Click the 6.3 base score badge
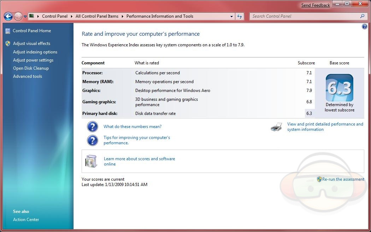Image resolution: width=371 pixels, height=232 pixels. [x=339, y=88]
